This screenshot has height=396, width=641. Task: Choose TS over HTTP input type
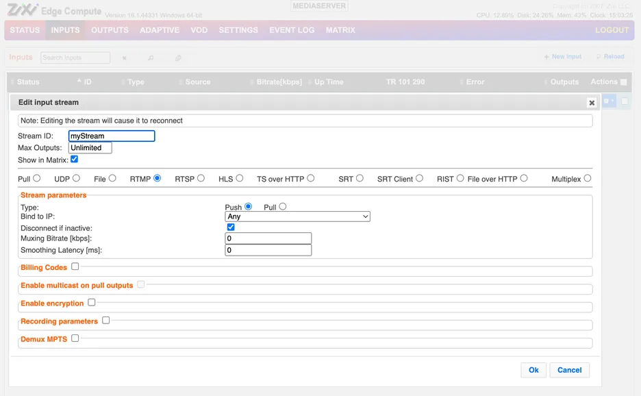311,178
